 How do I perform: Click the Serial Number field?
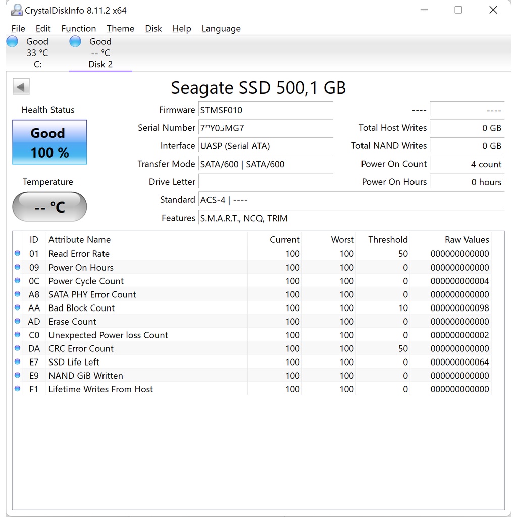[x=266, y=128]
